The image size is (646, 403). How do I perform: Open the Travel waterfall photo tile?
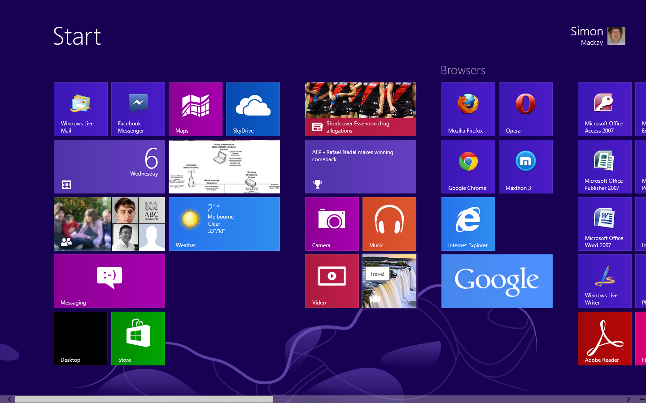(x=389, y=281)
